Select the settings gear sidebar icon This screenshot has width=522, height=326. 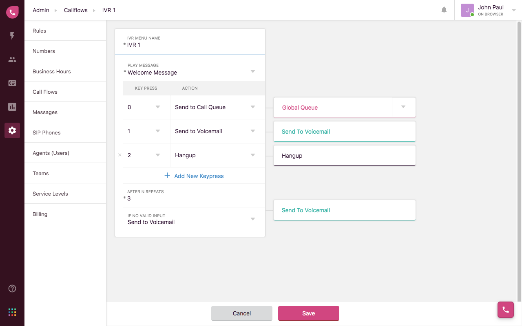[x=12, y=130]
